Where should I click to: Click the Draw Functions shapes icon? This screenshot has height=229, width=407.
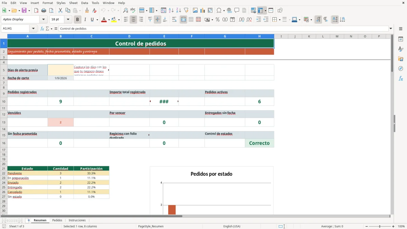280,11
